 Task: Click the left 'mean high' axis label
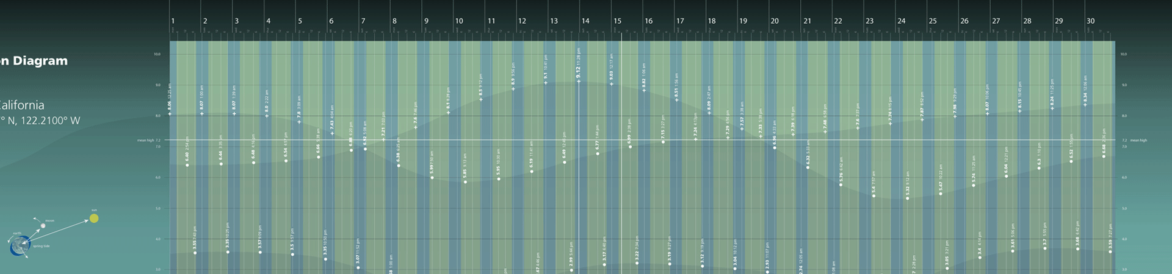click(146, 140)
